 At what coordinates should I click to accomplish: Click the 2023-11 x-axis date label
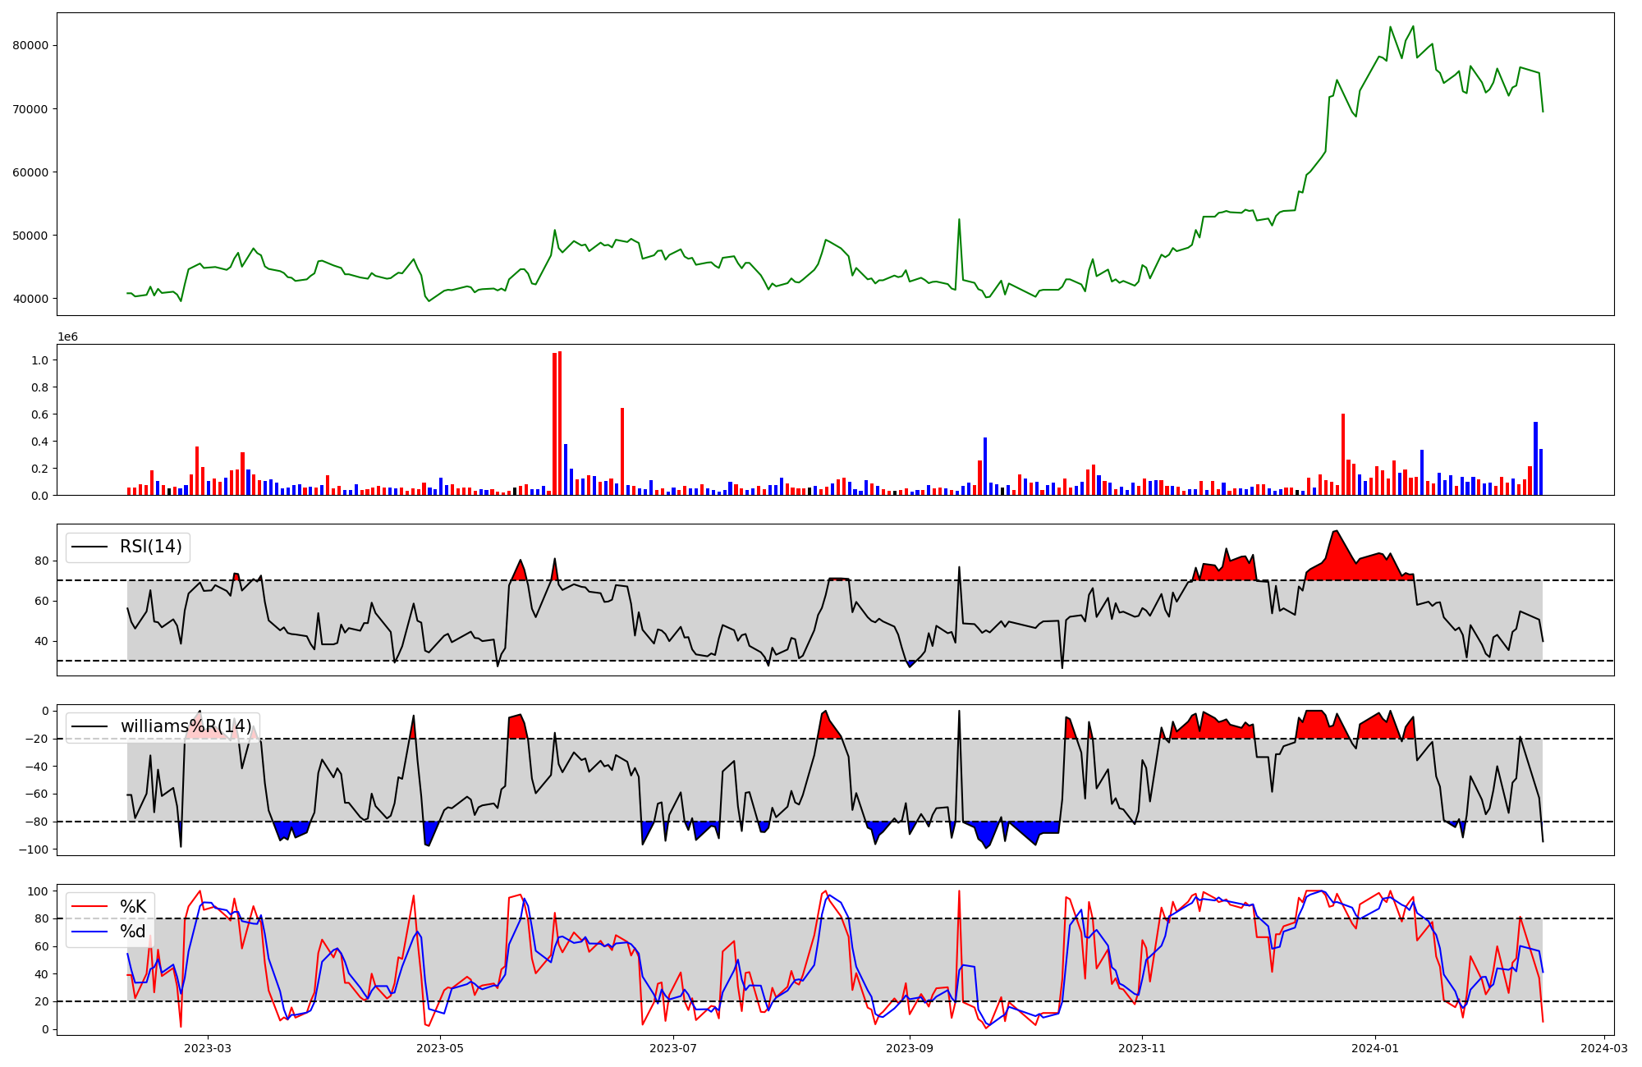tap(1142, 1048)
